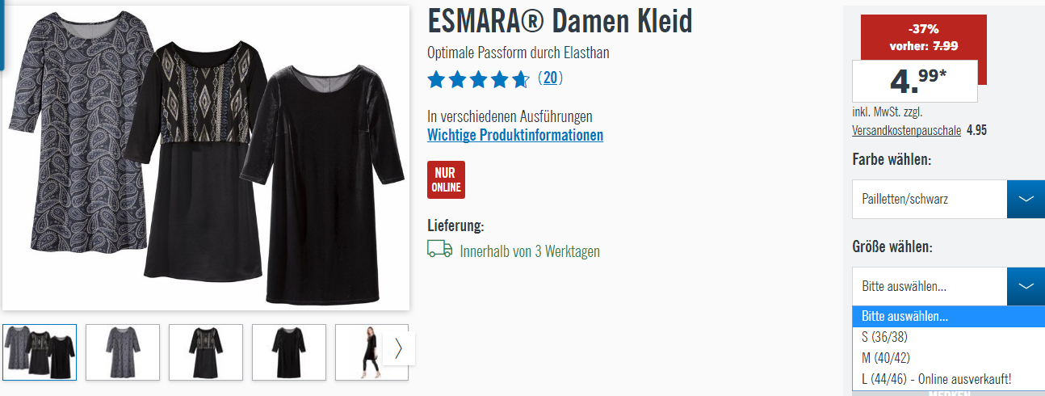Select the model wearing dress thumbnail
Screen dimensions: 1045x396
(x=359, y=352)
